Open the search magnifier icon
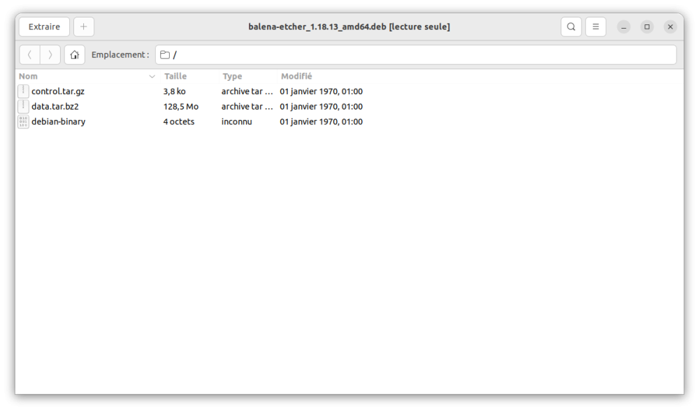Screen dimensions: 699x411 [571, 27]
